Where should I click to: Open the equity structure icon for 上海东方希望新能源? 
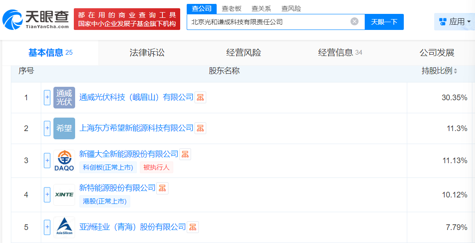(x=200, y=128)
